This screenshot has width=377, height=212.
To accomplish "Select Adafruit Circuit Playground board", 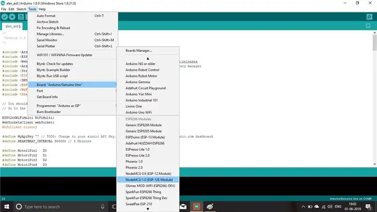I will (x=148, y=88).
